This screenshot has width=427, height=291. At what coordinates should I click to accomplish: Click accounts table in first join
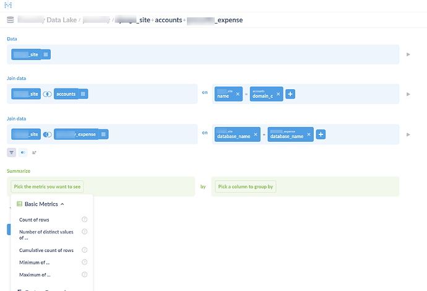[x=66, y=94]
